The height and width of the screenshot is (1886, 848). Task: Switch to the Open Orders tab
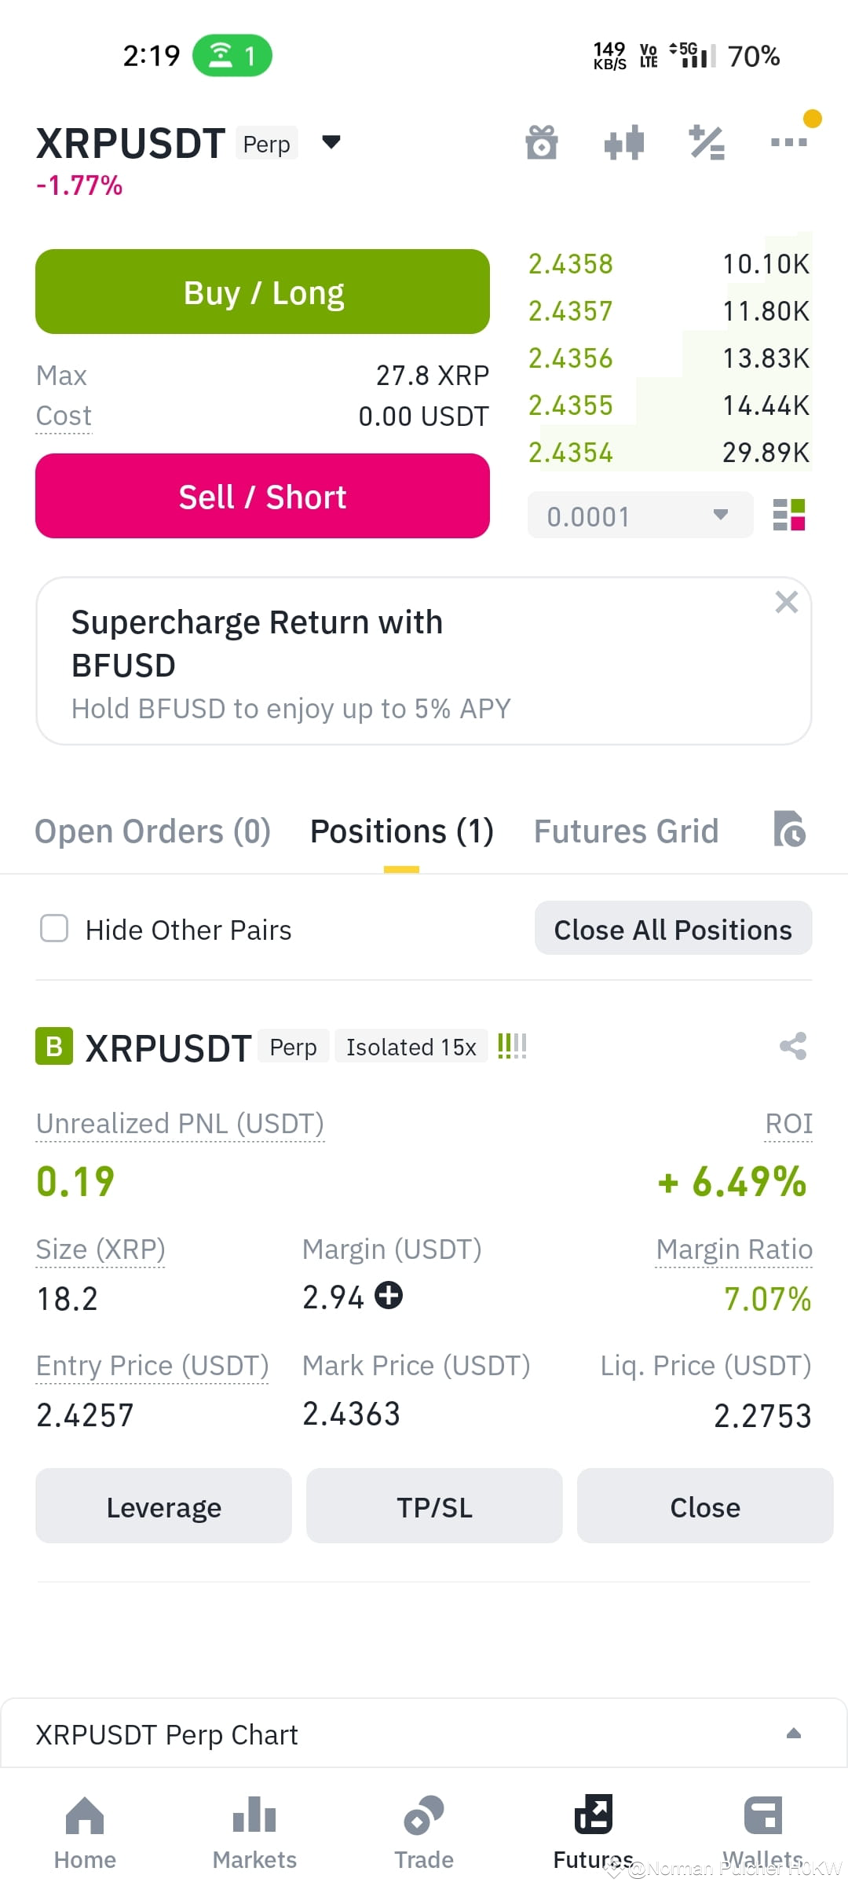(153, 831)
